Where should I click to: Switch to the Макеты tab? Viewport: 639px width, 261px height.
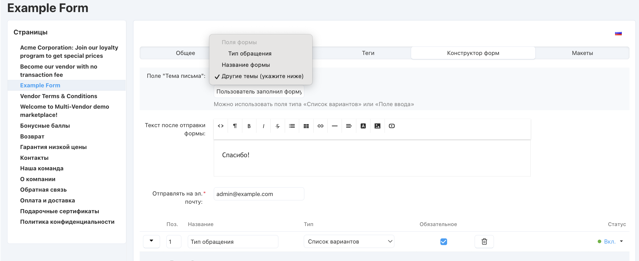582,53
